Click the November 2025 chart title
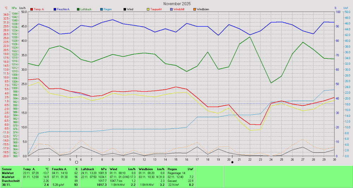353x188 pixels. [x=176, y=4]
